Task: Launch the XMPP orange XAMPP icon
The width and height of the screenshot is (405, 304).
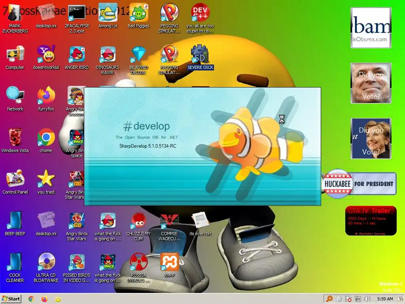Action: (x=169, y=265)
